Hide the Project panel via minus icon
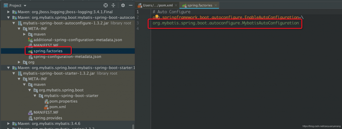 point(131,5)
